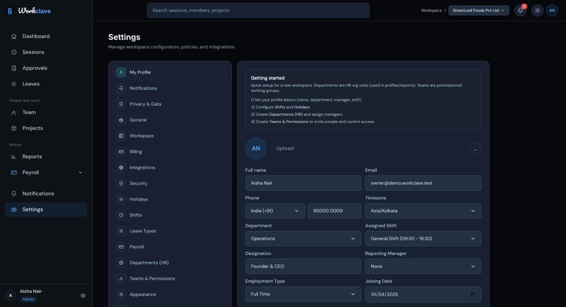566x307 pixels.
Task: Open the Assigned Shift dropdown
Action: (x=423, y=239)
